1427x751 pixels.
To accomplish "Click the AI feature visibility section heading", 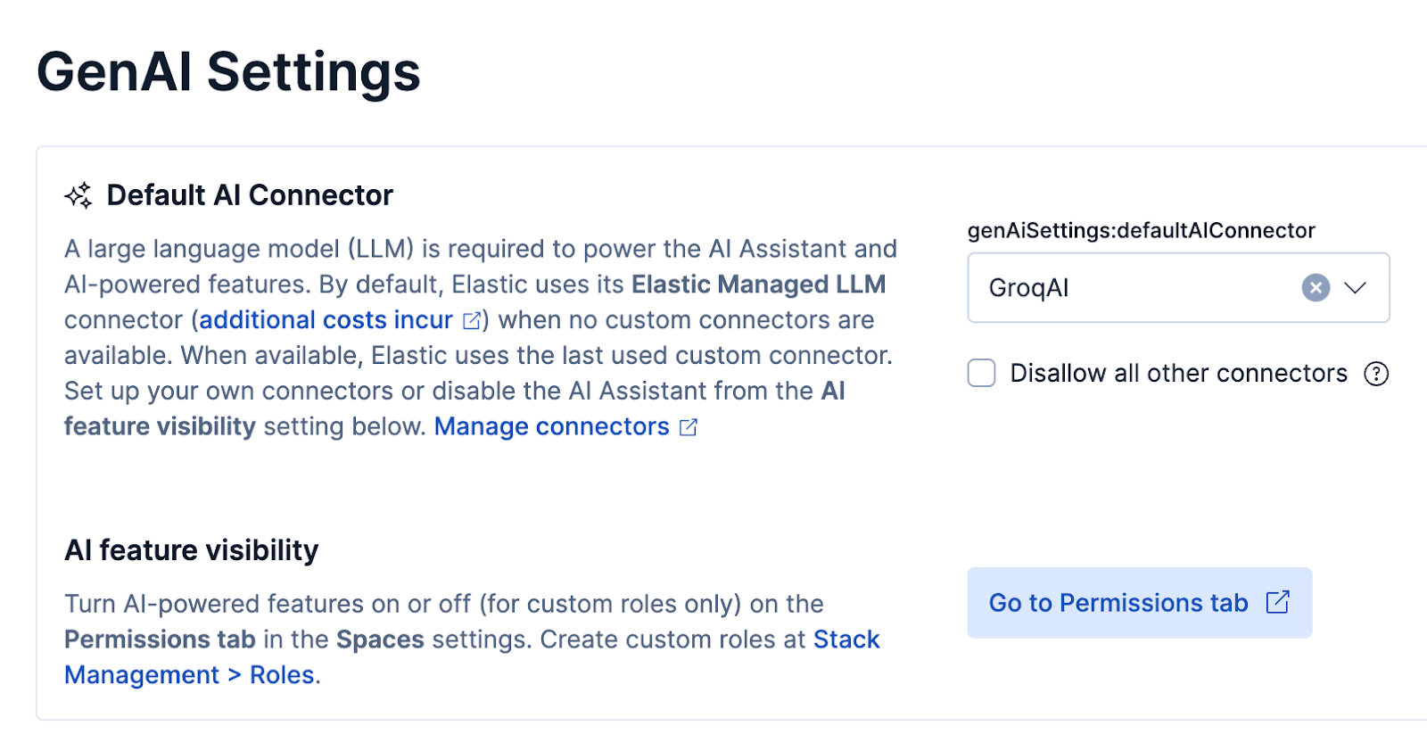I will [x=190, y=550].
